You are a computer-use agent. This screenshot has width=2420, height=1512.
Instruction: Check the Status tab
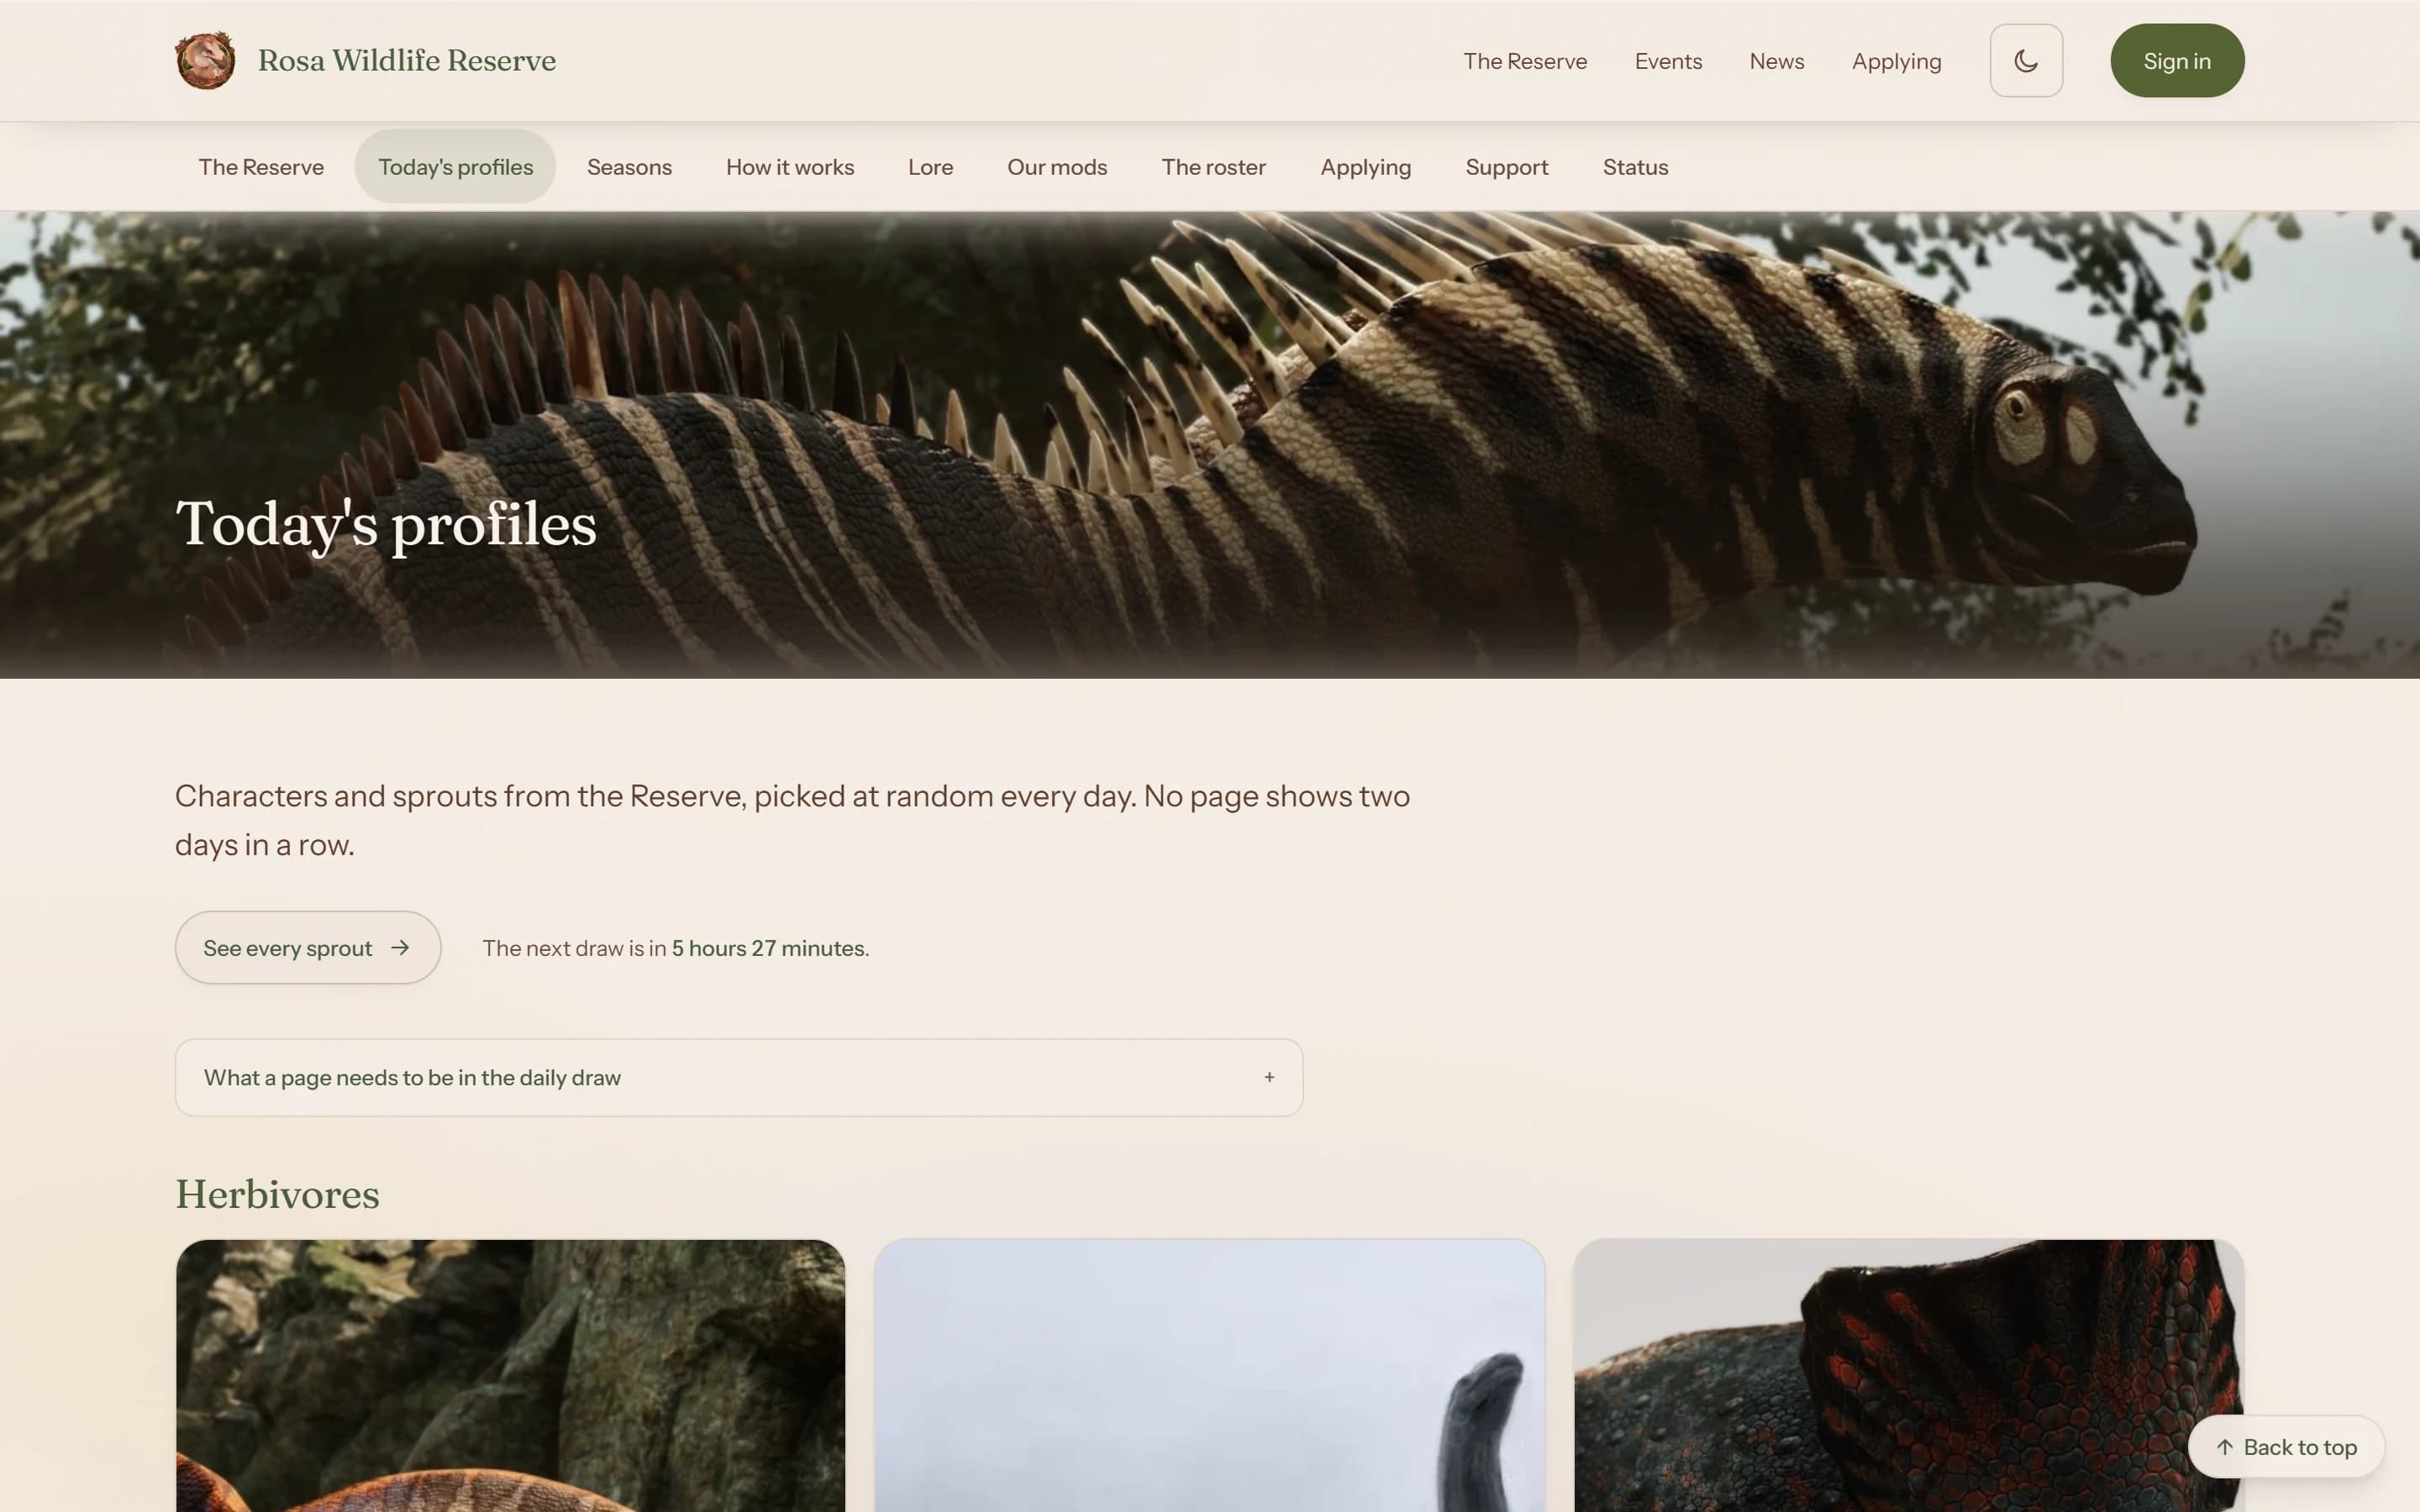(1635, 167)
